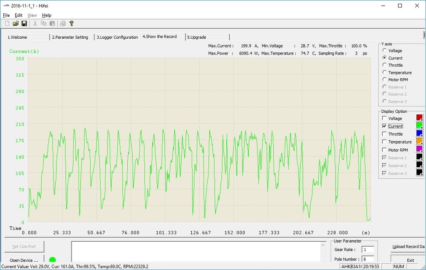This screenshot has height=270, width=426.
Task: Switch to the 4.Show the Record tab
Action: 163,36
